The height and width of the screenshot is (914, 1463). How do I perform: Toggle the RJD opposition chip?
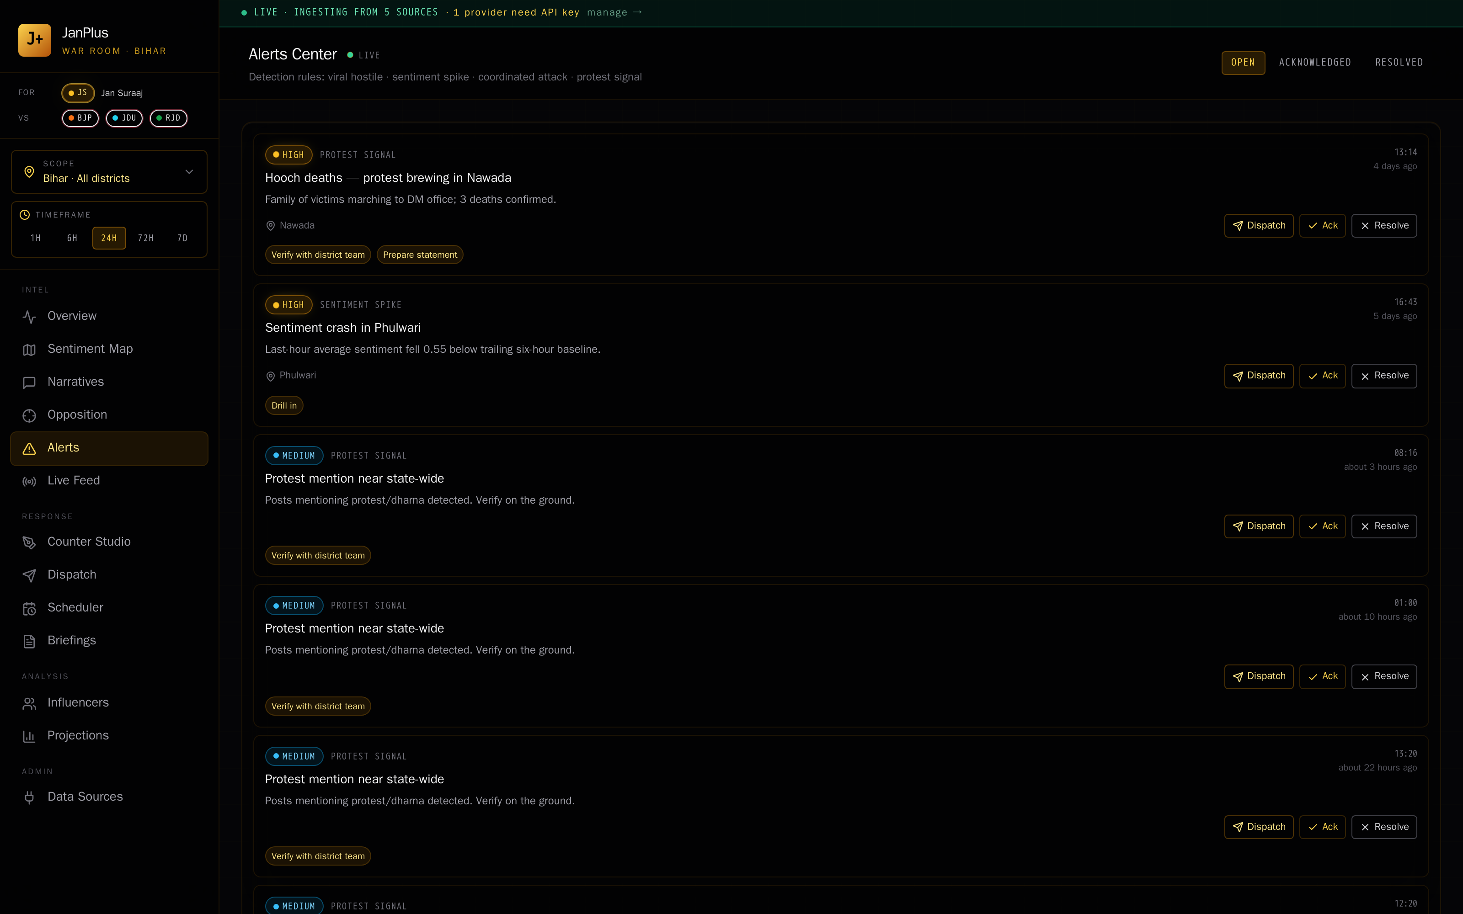(x=169, y=118)
